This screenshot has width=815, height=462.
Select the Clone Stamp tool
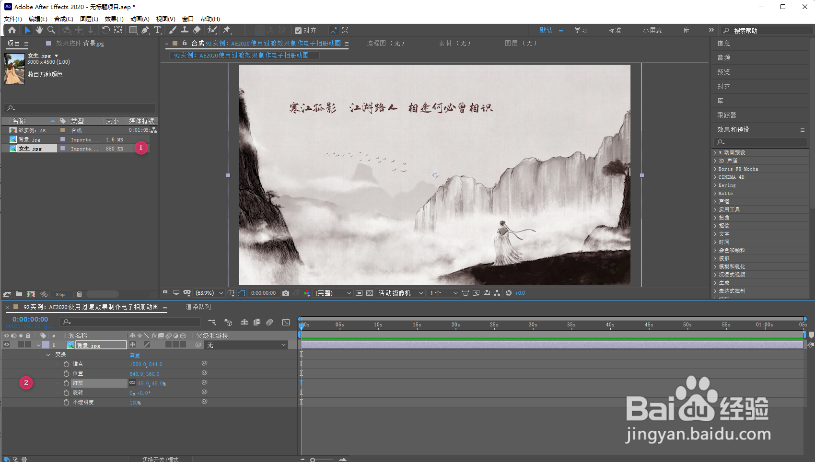pos(184,30)
